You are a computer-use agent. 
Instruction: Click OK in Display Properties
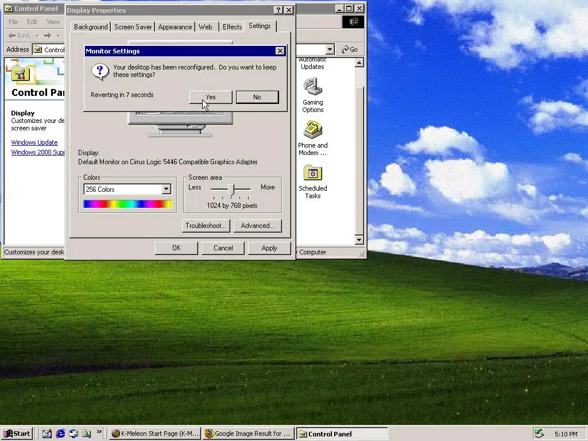pos(177,248)
